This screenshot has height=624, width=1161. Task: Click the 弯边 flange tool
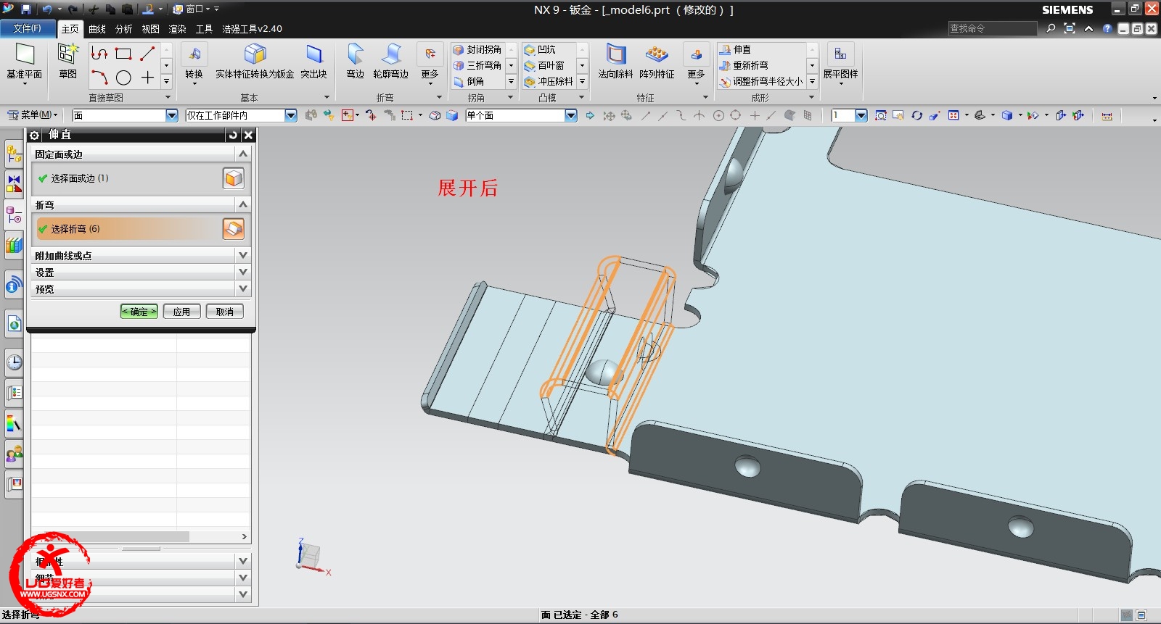point(355,62)
